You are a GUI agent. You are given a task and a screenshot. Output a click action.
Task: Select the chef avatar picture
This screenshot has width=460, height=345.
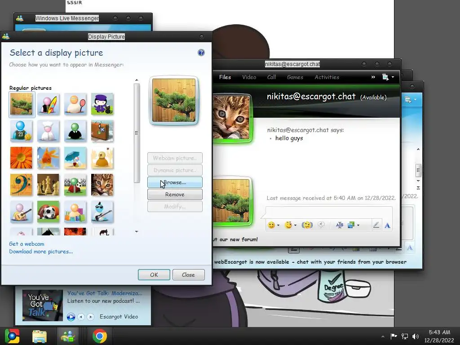tap(48, 131)
